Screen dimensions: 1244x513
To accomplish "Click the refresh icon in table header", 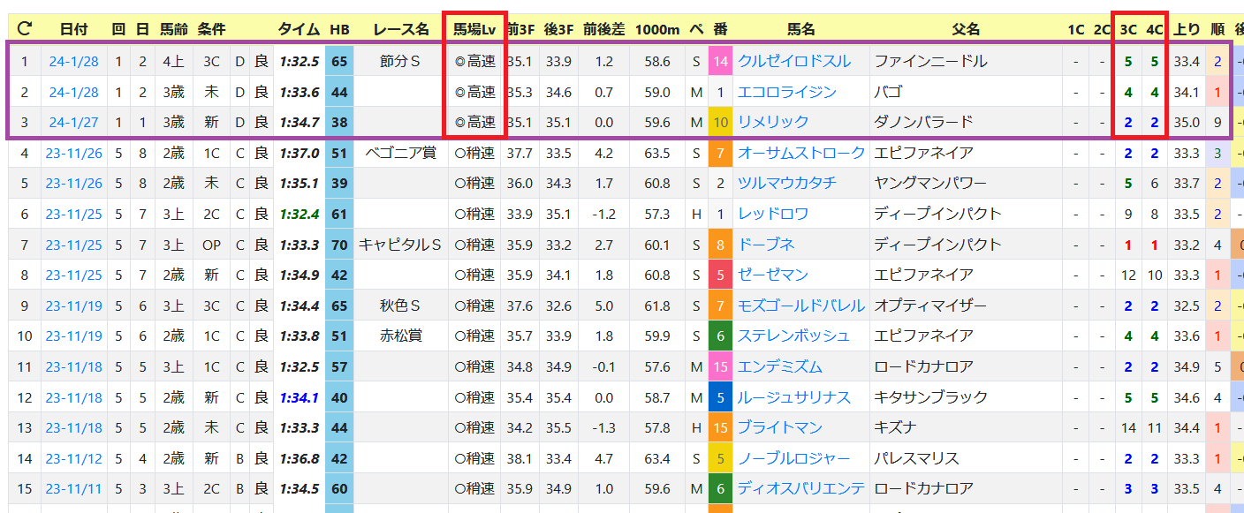I will pyautogui.click(x=25, y=28).
